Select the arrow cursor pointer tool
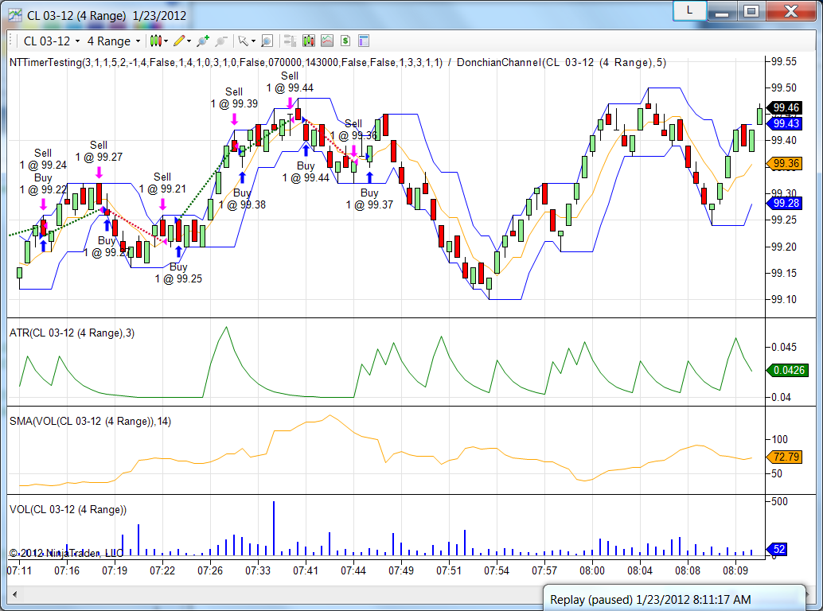 [x=243, y=41]
